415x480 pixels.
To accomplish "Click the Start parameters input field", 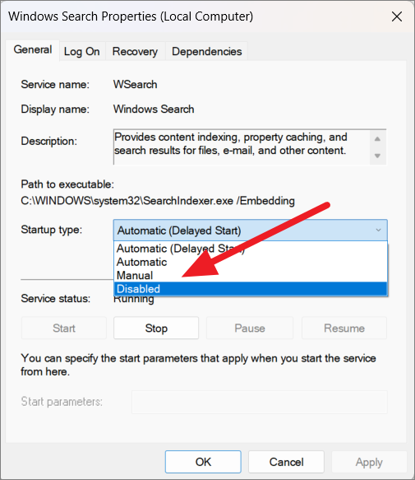I will 260,402.
